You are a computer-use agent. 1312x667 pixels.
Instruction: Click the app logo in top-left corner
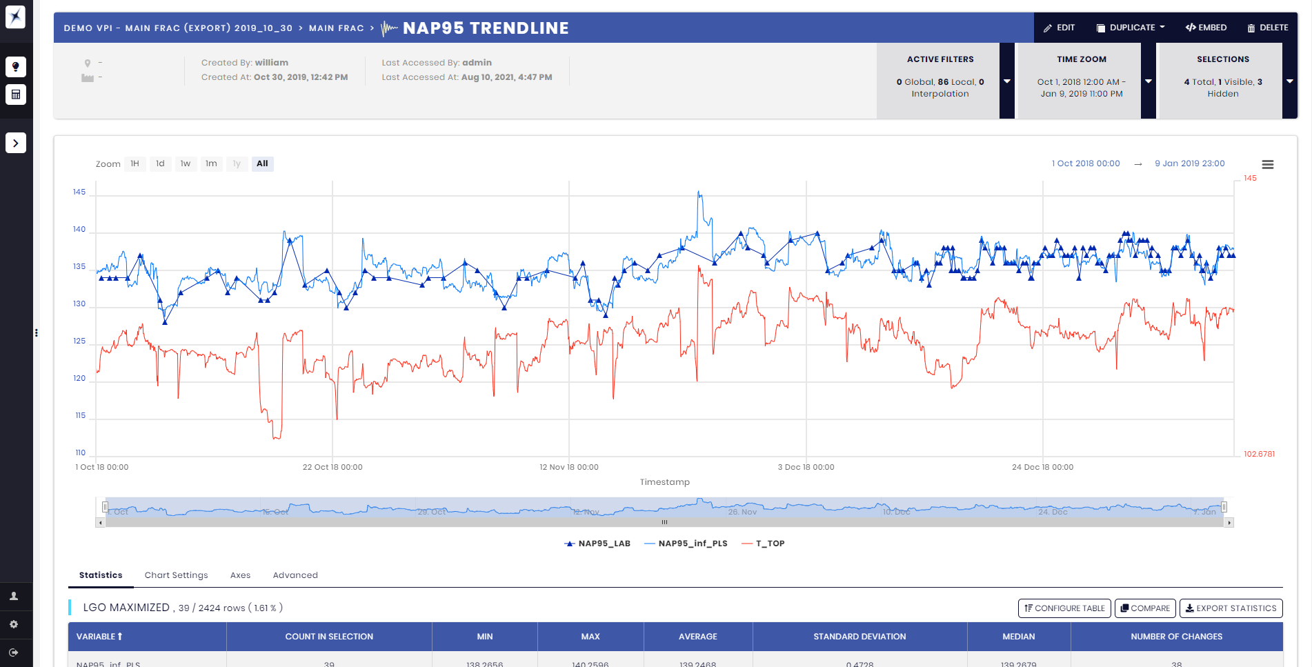16,17
